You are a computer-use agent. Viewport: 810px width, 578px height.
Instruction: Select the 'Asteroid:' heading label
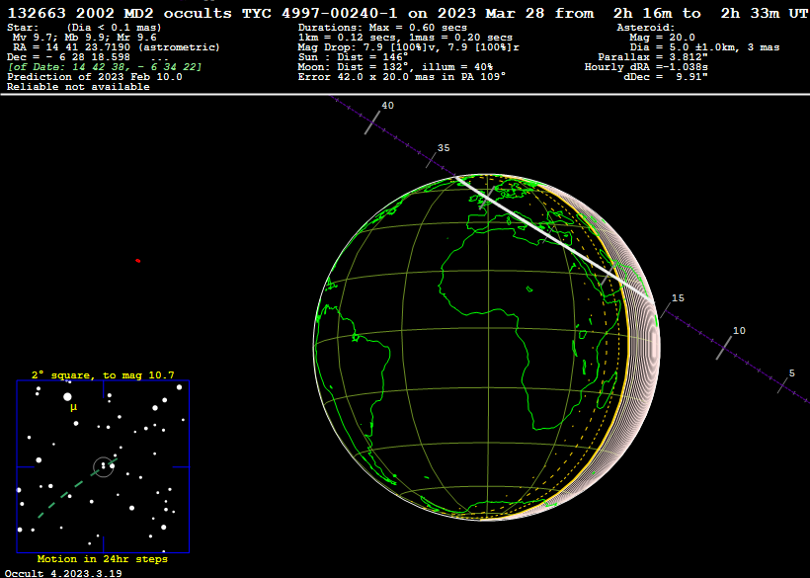pyautogui.click(x=646, y=28)
